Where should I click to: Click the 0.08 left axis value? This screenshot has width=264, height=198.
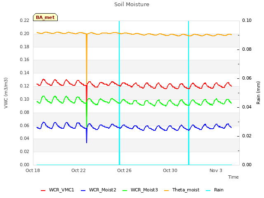(x=25, y=112)
